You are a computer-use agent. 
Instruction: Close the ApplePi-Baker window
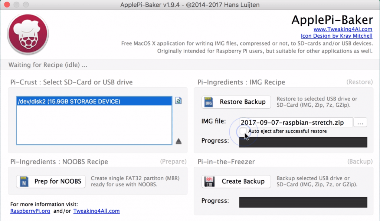7,5
